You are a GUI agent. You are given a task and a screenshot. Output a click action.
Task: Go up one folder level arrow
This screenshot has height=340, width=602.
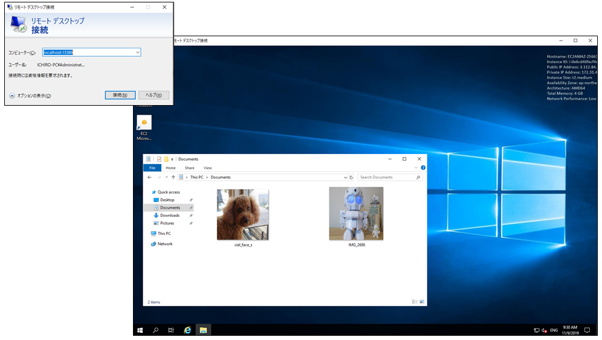[x=173, y=178]
